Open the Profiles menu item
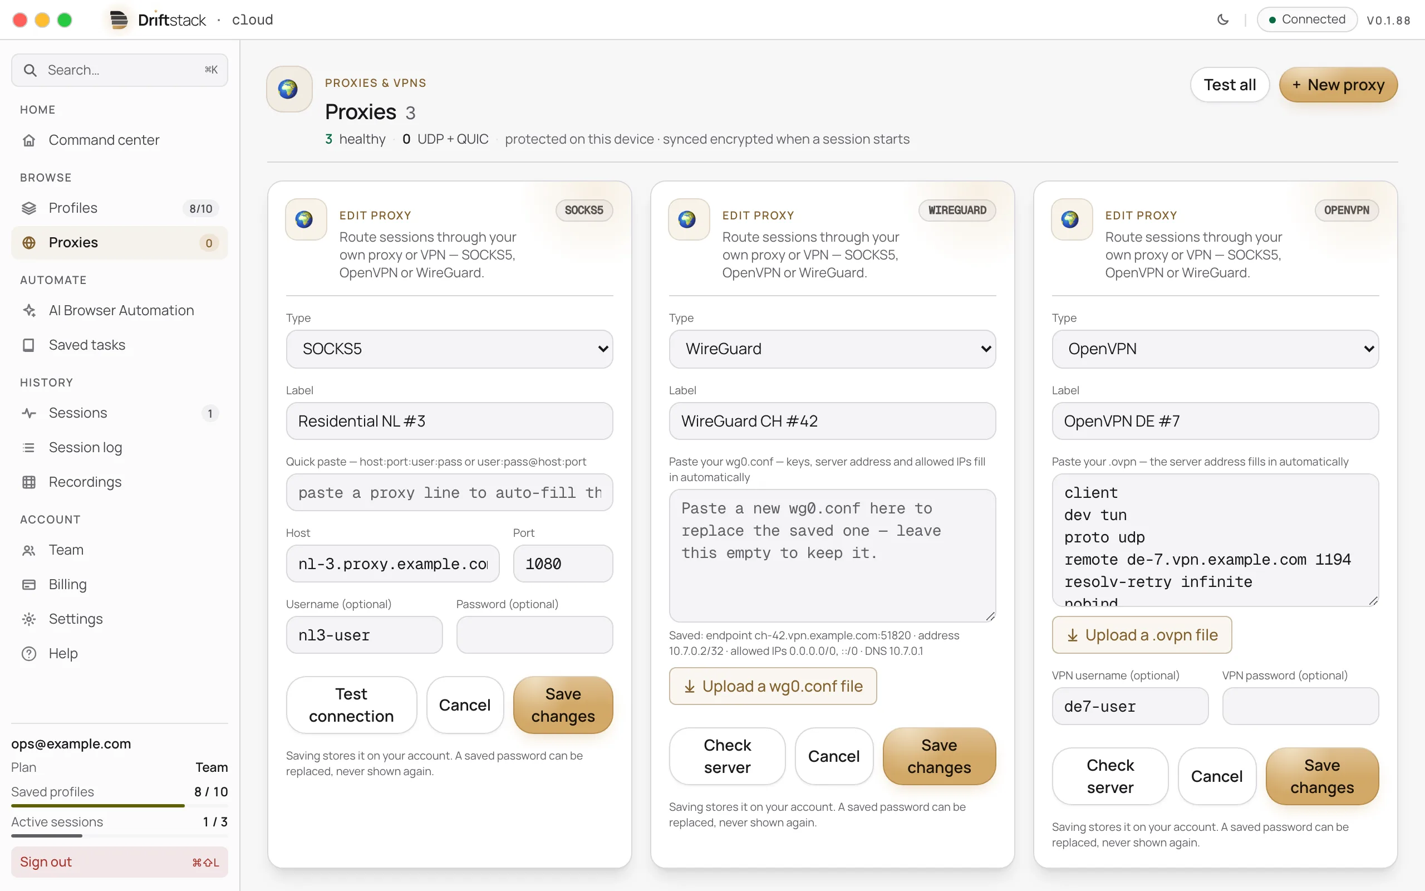Image resolution: width=1425 pixels, height=891 pixels. 120,208
